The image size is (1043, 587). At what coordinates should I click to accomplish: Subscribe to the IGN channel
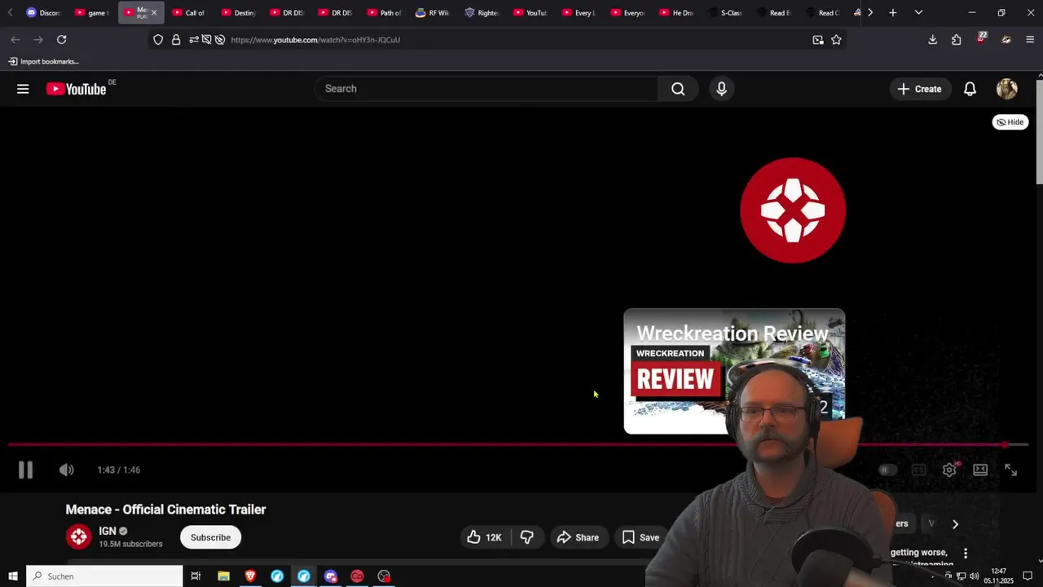click(210, 537)
